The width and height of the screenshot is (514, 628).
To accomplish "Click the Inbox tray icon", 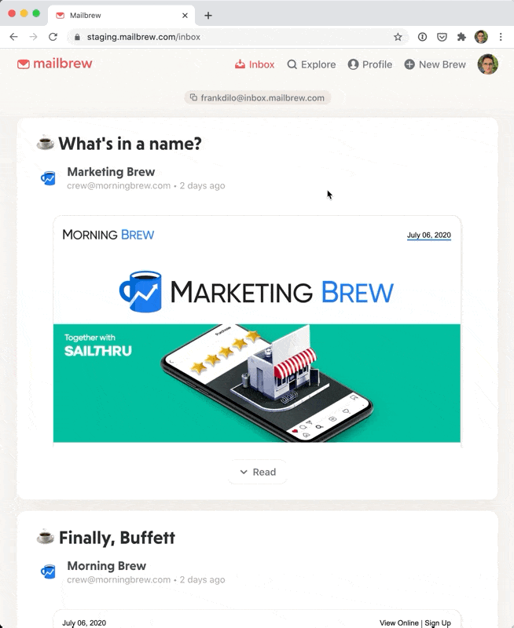I will [240, 64].
